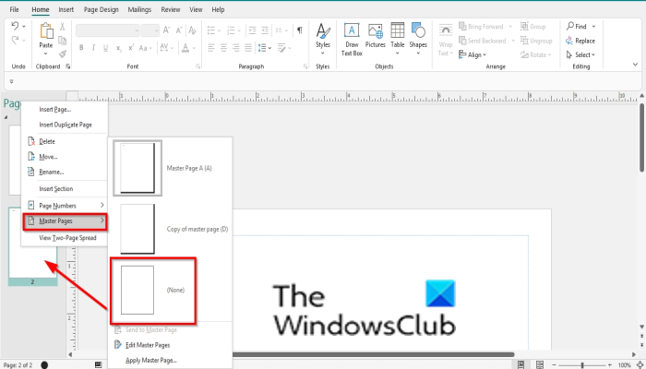Image resolution: width=646 pixels, height=369 pixels.
Task: Click the Copy icon in Clipboard group
Action: point(62,41)
